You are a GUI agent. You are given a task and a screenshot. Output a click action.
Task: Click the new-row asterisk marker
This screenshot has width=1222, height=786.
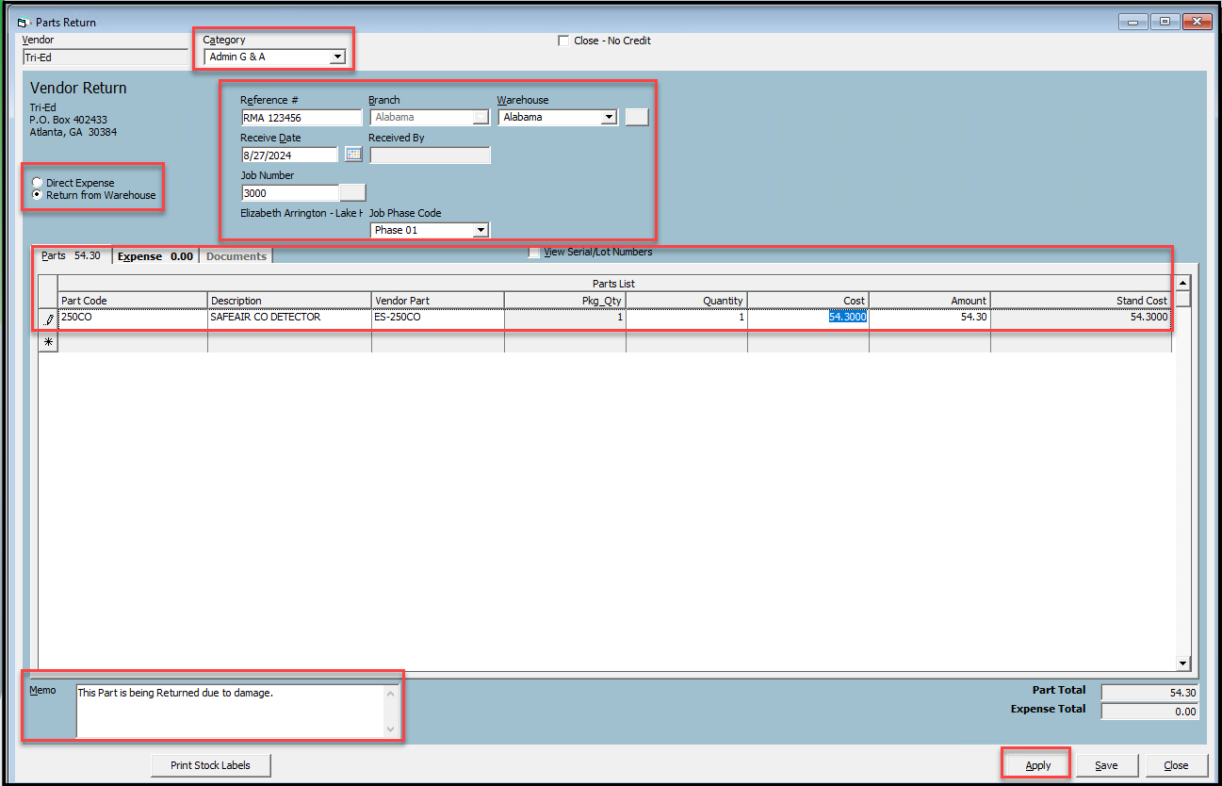[x=48, y=341]
